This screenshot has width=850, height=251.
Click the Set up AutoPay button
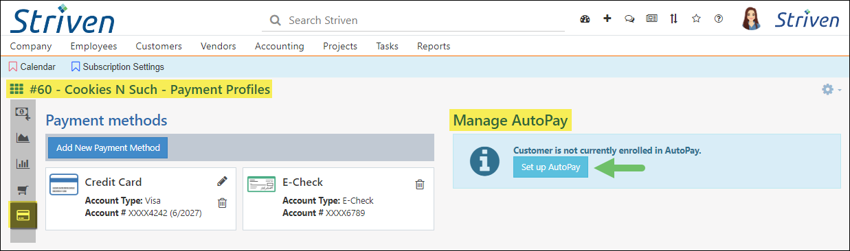pyautogui.click(x=550, y=167)
